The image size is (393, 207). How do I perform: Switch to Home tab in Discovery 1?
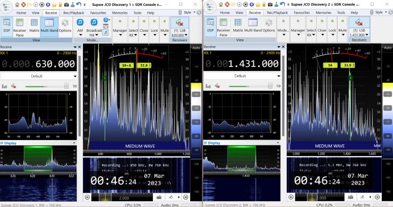21,13
